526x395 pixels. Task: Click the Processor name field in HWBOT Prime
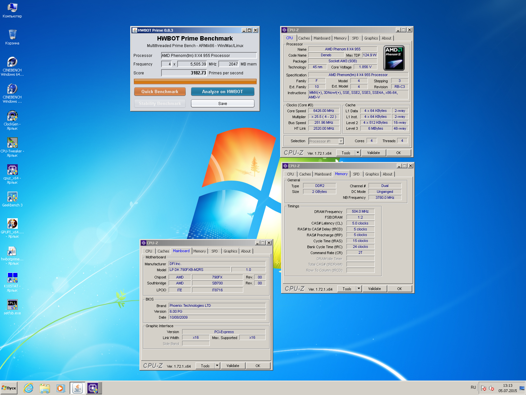(x=209, y=55)
